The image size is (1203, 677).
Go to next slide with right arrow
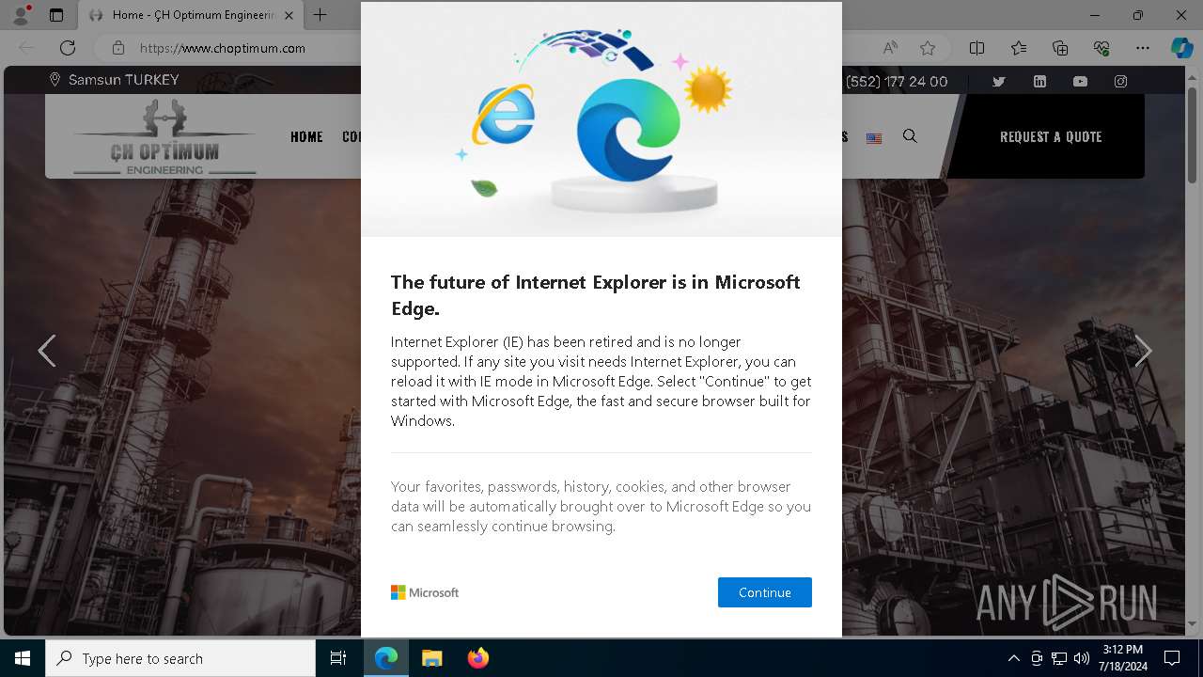click(1143, 351)
